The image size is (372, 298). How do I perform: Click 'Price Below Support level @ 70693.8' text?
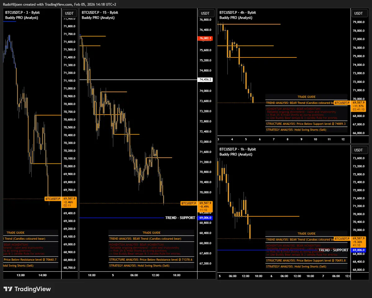[x=321, y=261]
